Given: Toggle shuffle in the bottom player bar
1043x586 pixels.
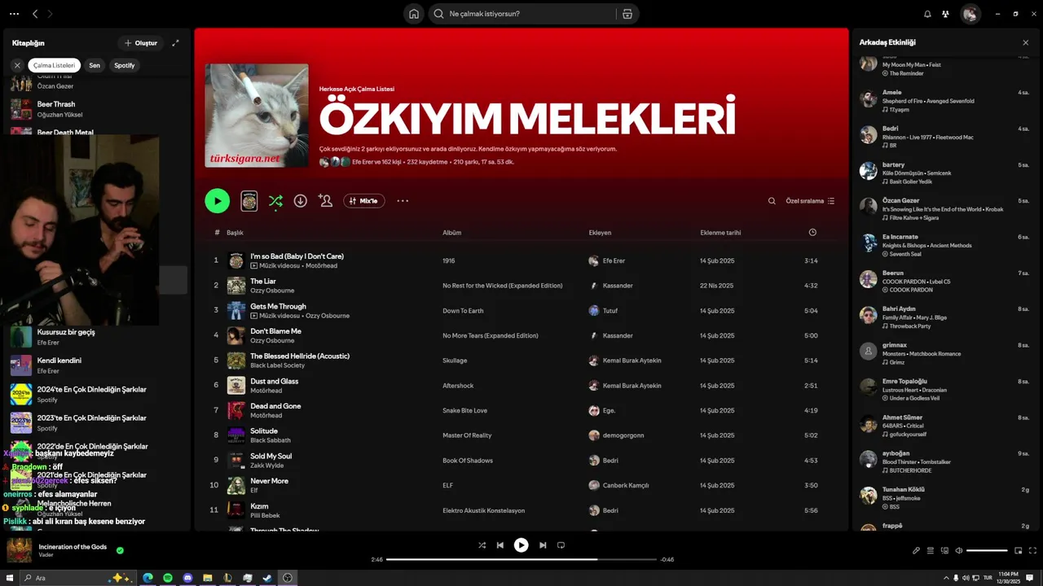Looking at the screenshot, I should pos(482,545).
